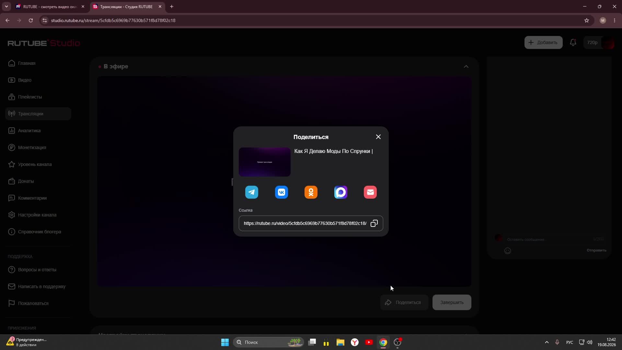The image size is (622, 350).
Task: Close the Трансляции - Студия RUTUBE tab
Action: pyautogui.click(x=160, y=6)
